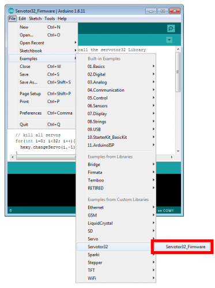Open the 09.USB examples entry
Image resolution: width=215 pixels, height=288 pixels.
coord(116,130)
